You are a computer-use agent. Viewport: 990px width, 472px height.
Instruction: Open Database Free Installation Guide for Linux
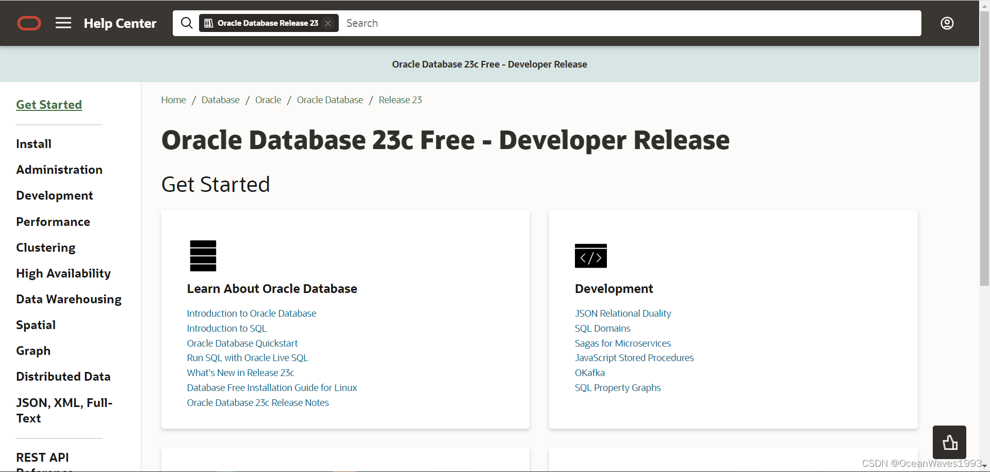click(272, 388)
